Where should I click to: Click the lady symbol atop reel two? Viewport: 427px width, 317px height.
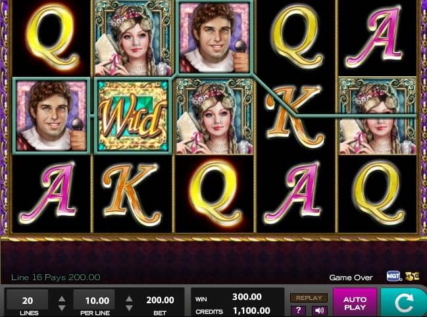tap(133, 38)
